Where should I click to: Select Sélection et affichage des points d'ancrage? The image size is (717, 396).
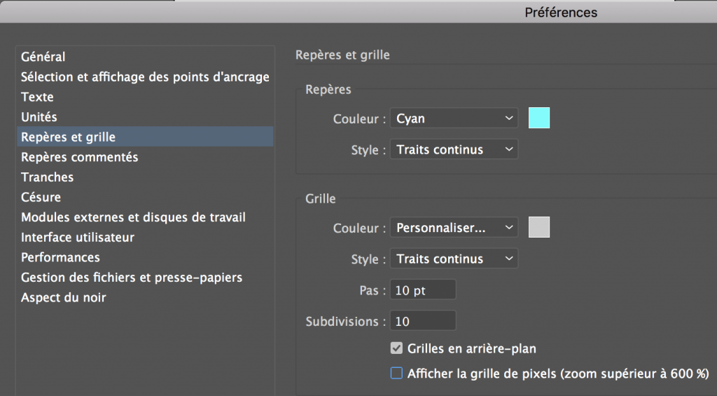(145, 77)
